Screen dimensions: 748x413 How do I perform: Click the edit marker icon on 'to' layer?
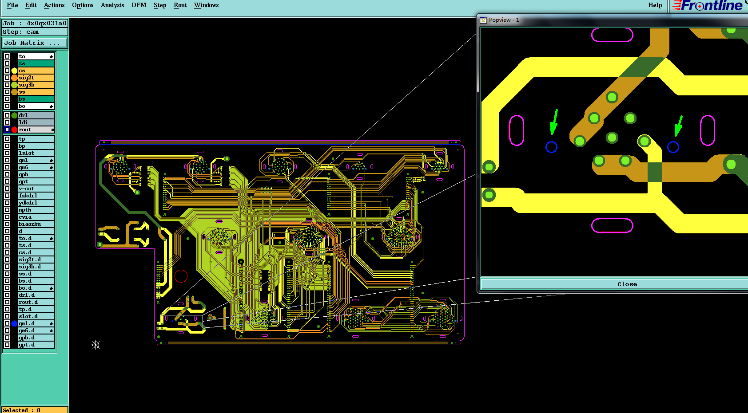point(52,57)
